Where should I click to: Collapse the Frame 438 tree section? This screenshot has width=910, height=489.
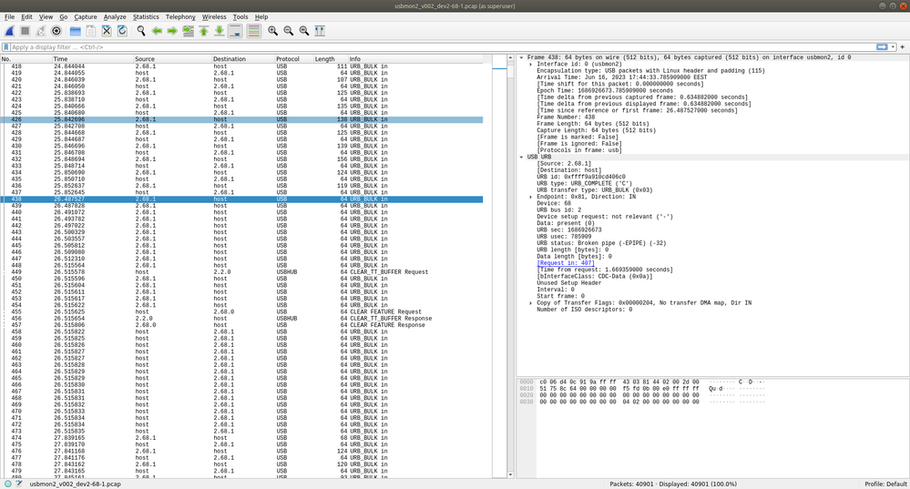[521, 57]
